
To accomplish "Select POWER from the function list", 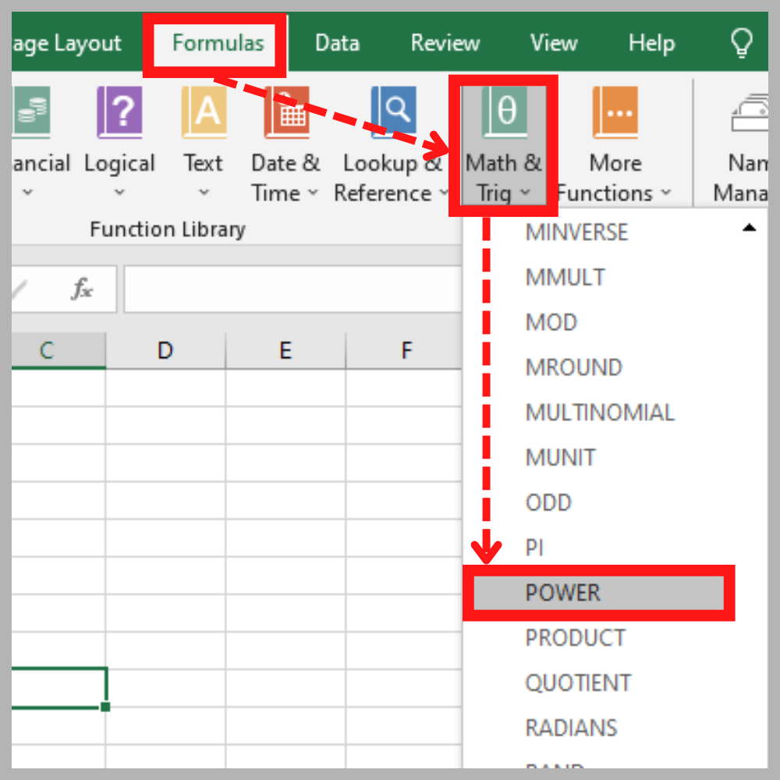I will point(563,593).
